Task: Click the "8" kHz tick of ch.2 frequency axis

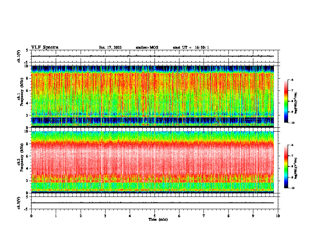Action: 28,144
